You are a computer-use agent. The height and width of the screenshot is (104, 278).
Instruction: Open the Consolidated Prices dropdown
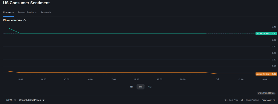pos(32,100)
